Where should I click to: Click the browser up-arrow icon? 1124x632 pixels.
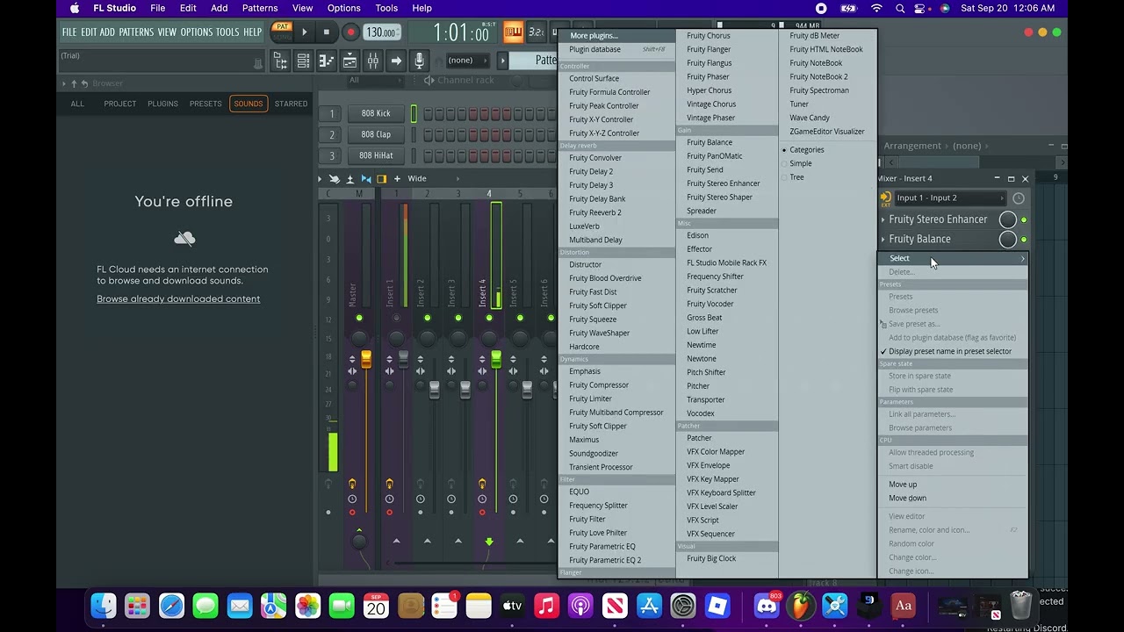click(x=74, y=83)
